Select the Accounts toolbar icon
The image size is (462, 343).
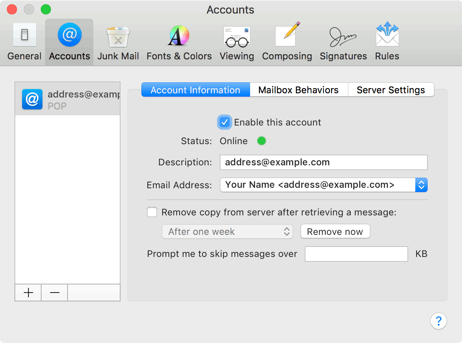69,41
